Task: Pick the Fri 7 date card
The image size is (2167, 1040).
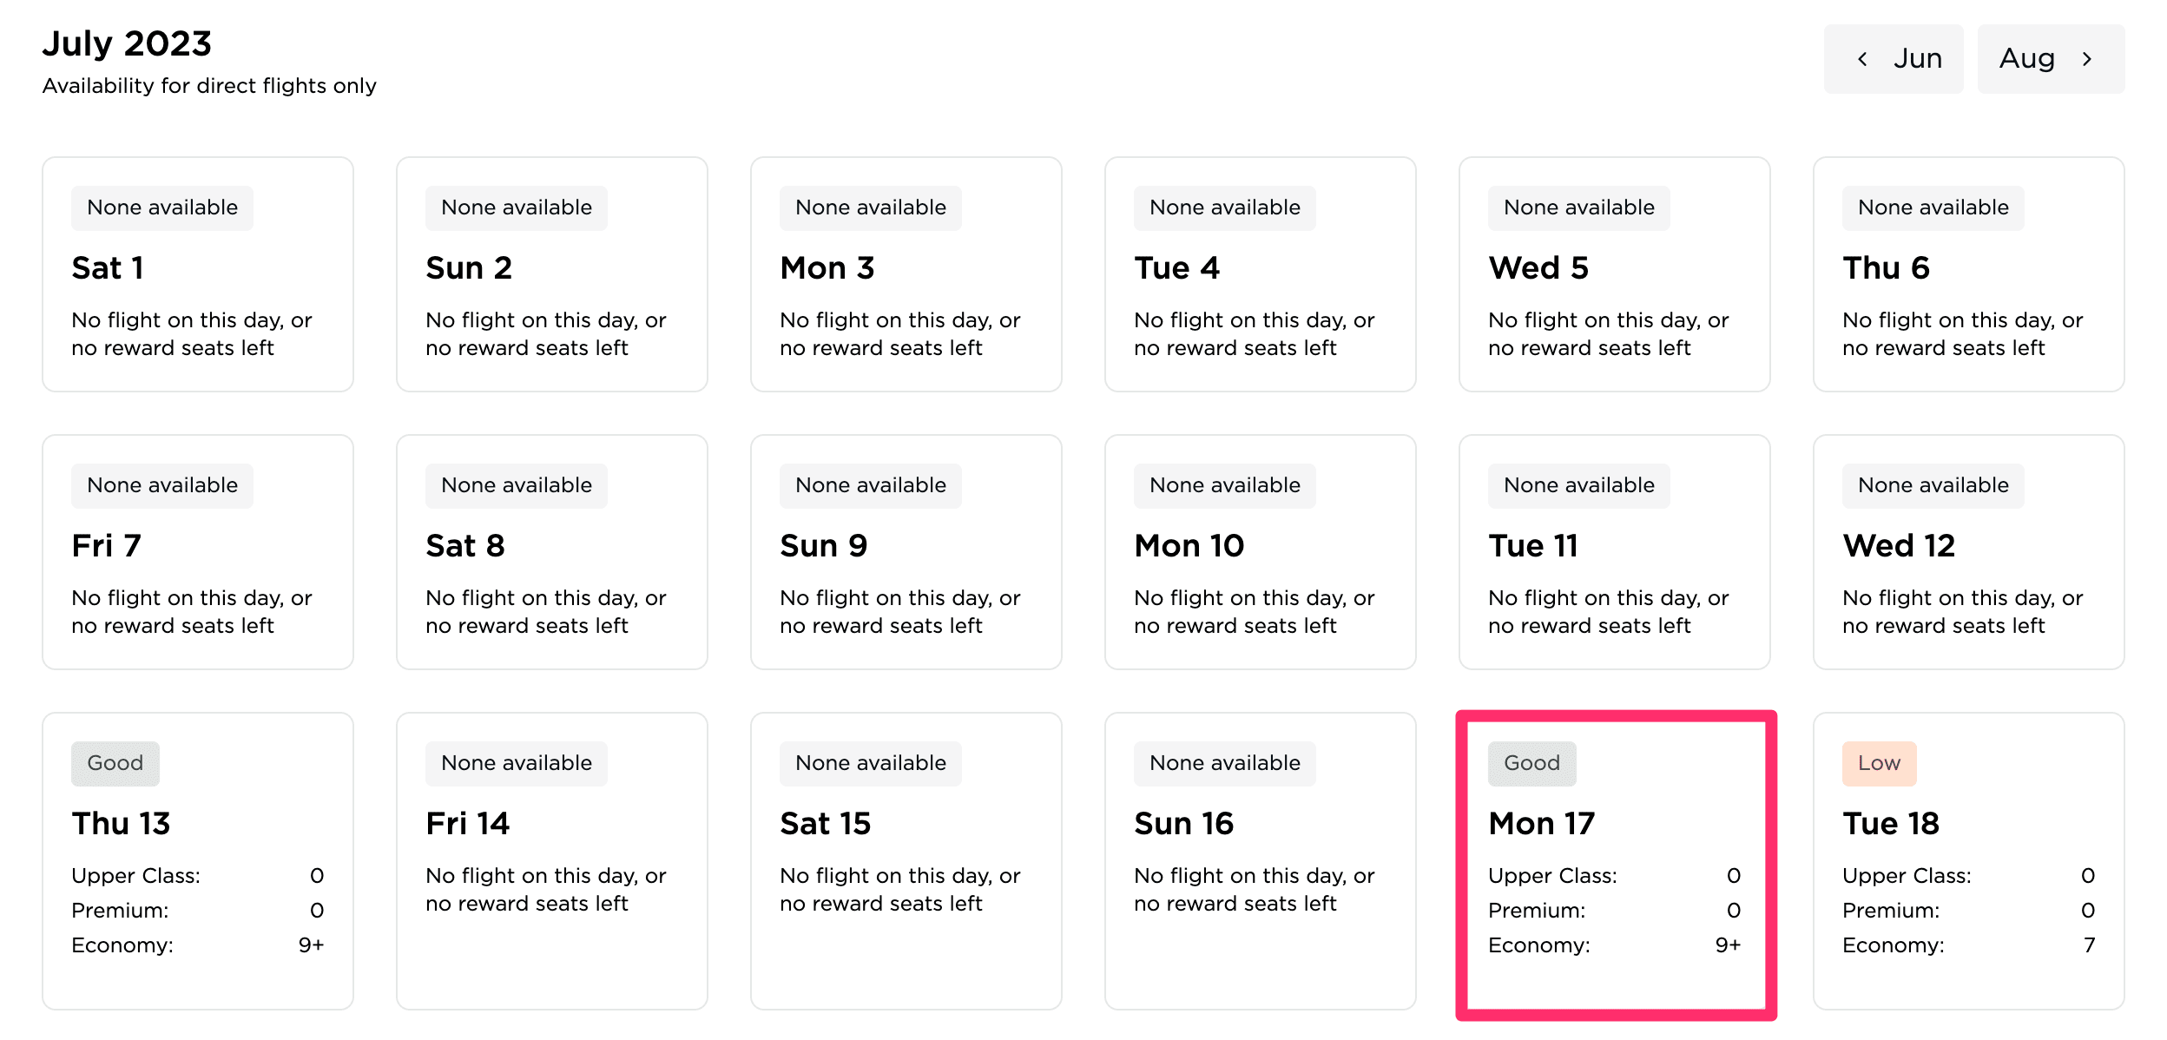Action: [198, 552]
